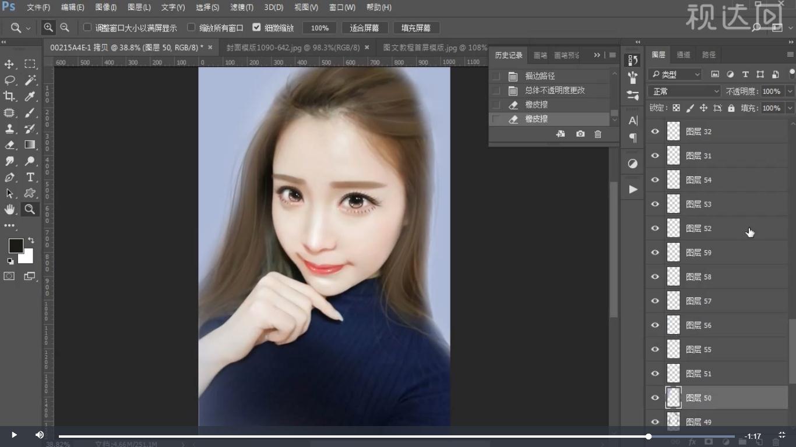Reset default foreground and background colors
796x447 pixels.
click(10, 261)
